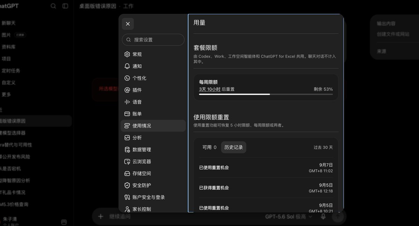Open the 账单 settings section
Screen dimensions: 419x226
pos(153,114)
